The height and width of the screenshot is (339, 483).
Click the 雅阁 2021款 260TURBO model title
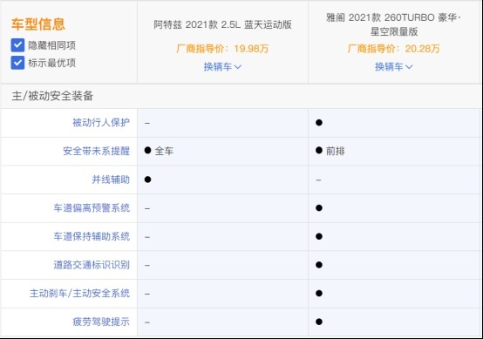tap(394, 24)
